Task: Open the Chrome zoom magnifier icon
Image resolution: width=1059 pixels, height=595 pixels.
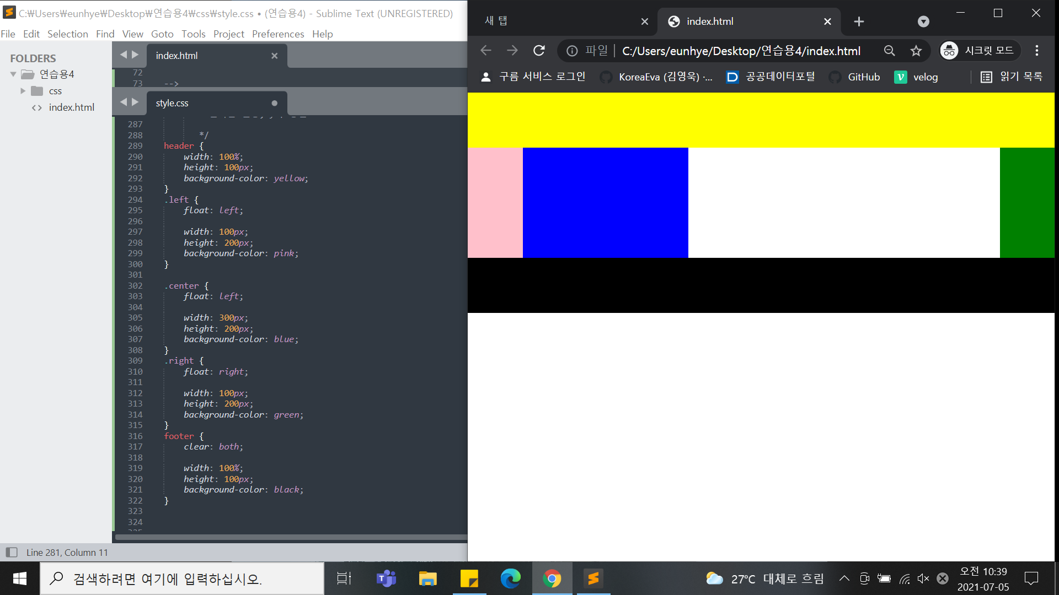Action: point(889,51)
